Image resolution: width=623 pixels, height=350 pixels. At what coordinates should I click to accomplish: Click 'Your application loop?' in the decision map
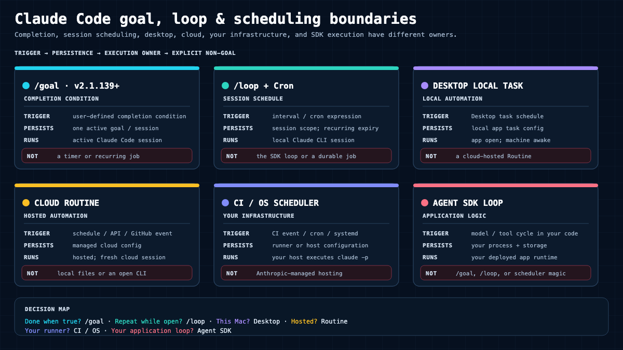(x=152, y=331)
